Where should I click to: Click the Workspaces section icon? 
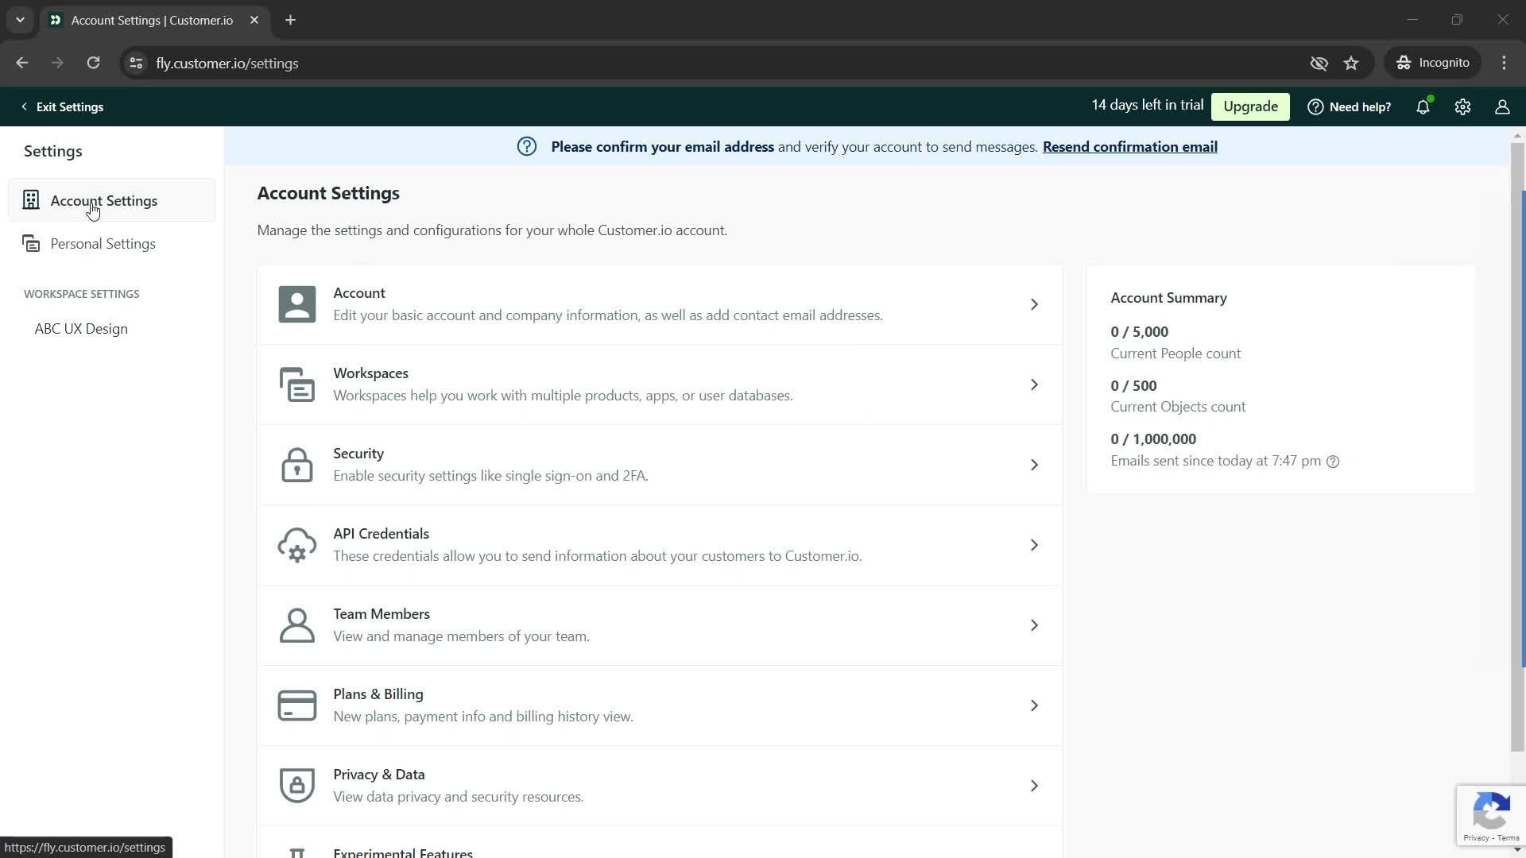[296, 385]
